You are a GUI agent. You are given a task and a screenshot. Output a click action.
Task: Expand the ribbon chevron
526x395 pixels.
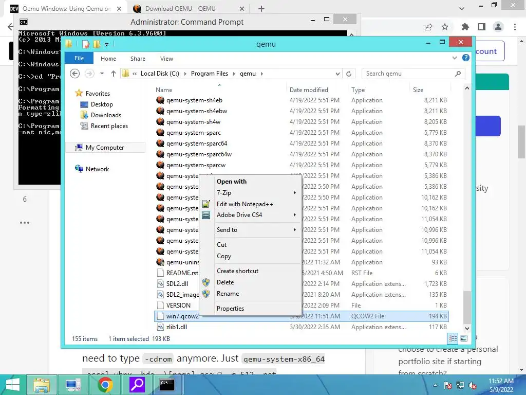455,58
